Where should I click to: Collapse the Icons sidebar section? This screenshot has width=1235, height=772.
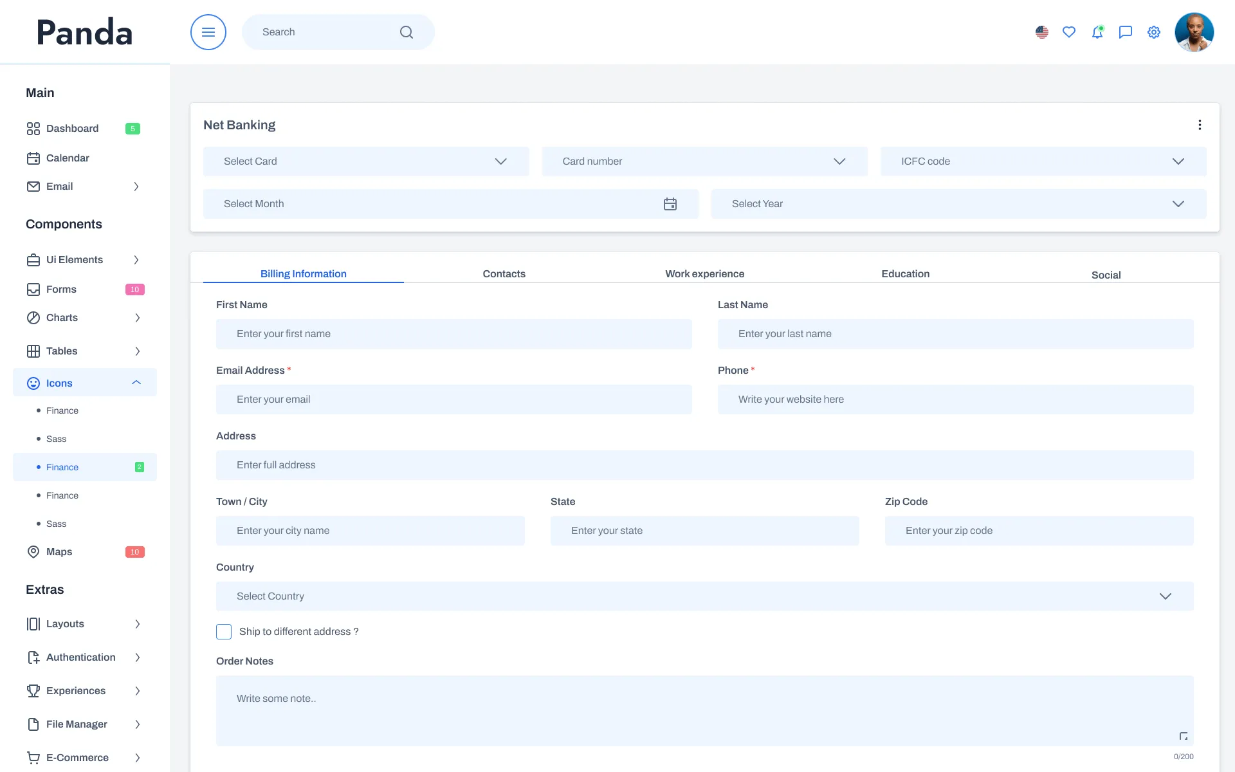(136, 383)
